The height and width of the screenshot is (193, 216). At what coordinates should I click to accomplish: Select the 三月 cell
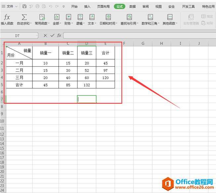pos(19,78)
